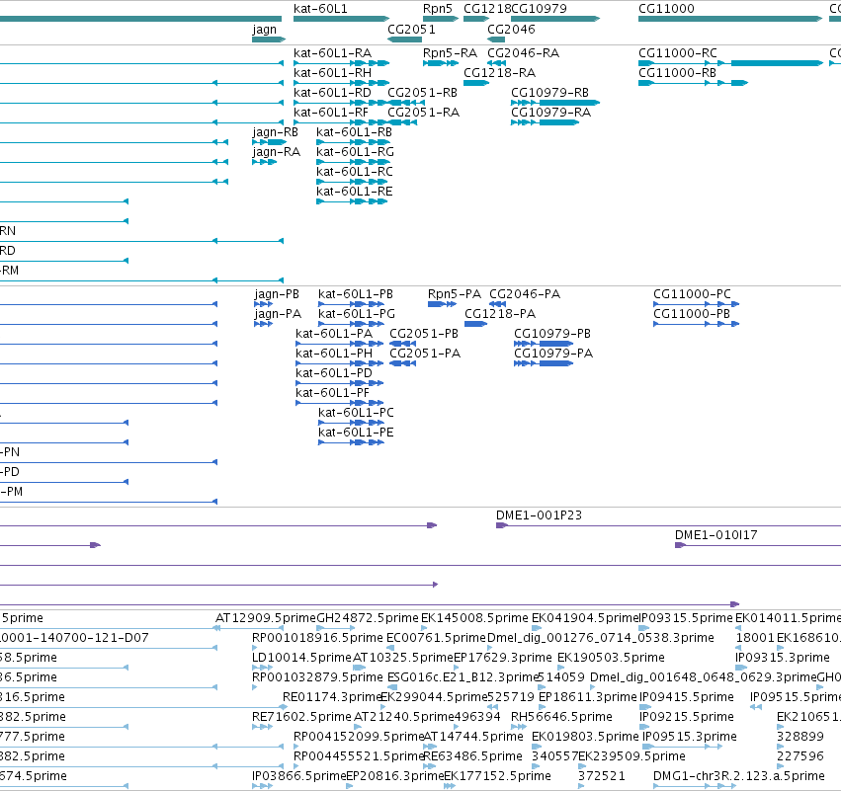Select EST LD10014.5prime
Image resolution: width=841 pixels, height=791 pixels.
pos(301,658)
